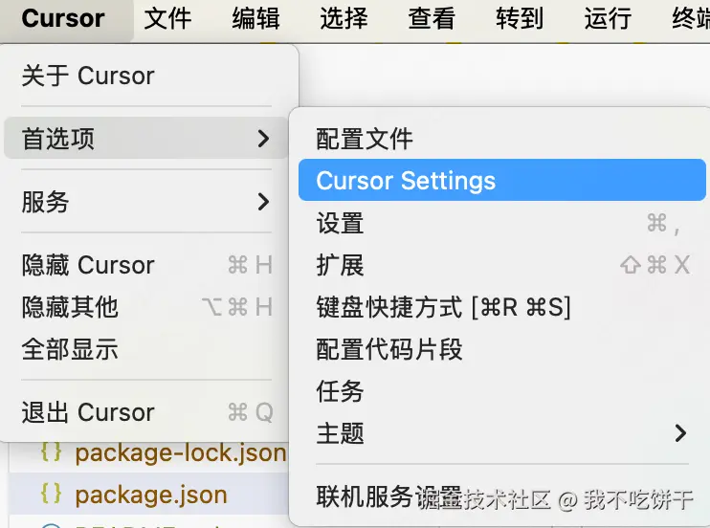Expand the 首选项 submenu arrow
Image resolution: width=710 pixels, height=528 pixels.
[x=263, y=138]
